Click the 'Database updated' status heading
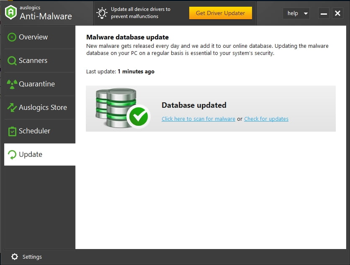 pyautogui.click(x=194, y=105)
